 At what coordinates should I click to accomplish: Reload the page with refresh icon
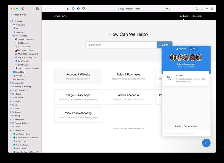pyautogui.click(x=169, y=9)
